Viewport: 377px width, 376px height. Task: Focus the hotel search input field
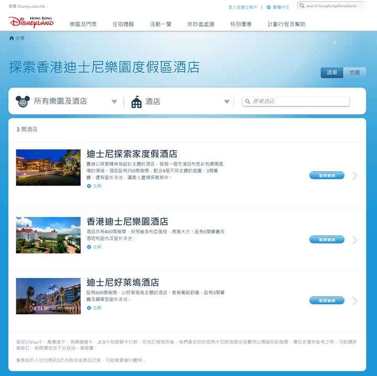pyautogui.click(x=296, y=102)
